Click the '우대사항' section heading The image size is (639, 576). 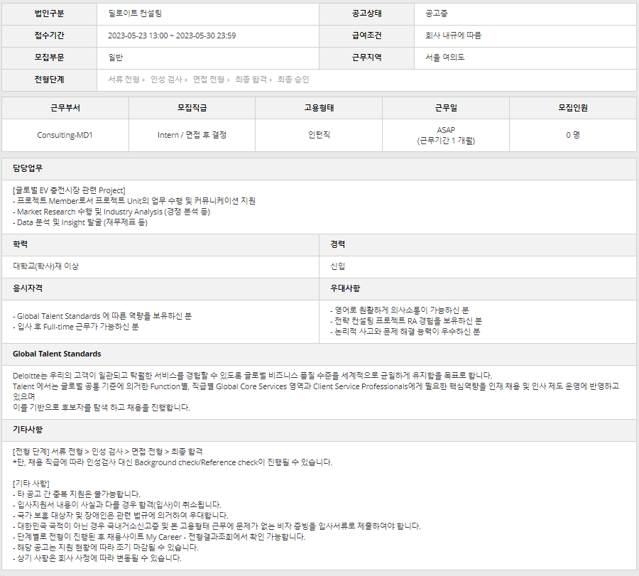(345, 288)
